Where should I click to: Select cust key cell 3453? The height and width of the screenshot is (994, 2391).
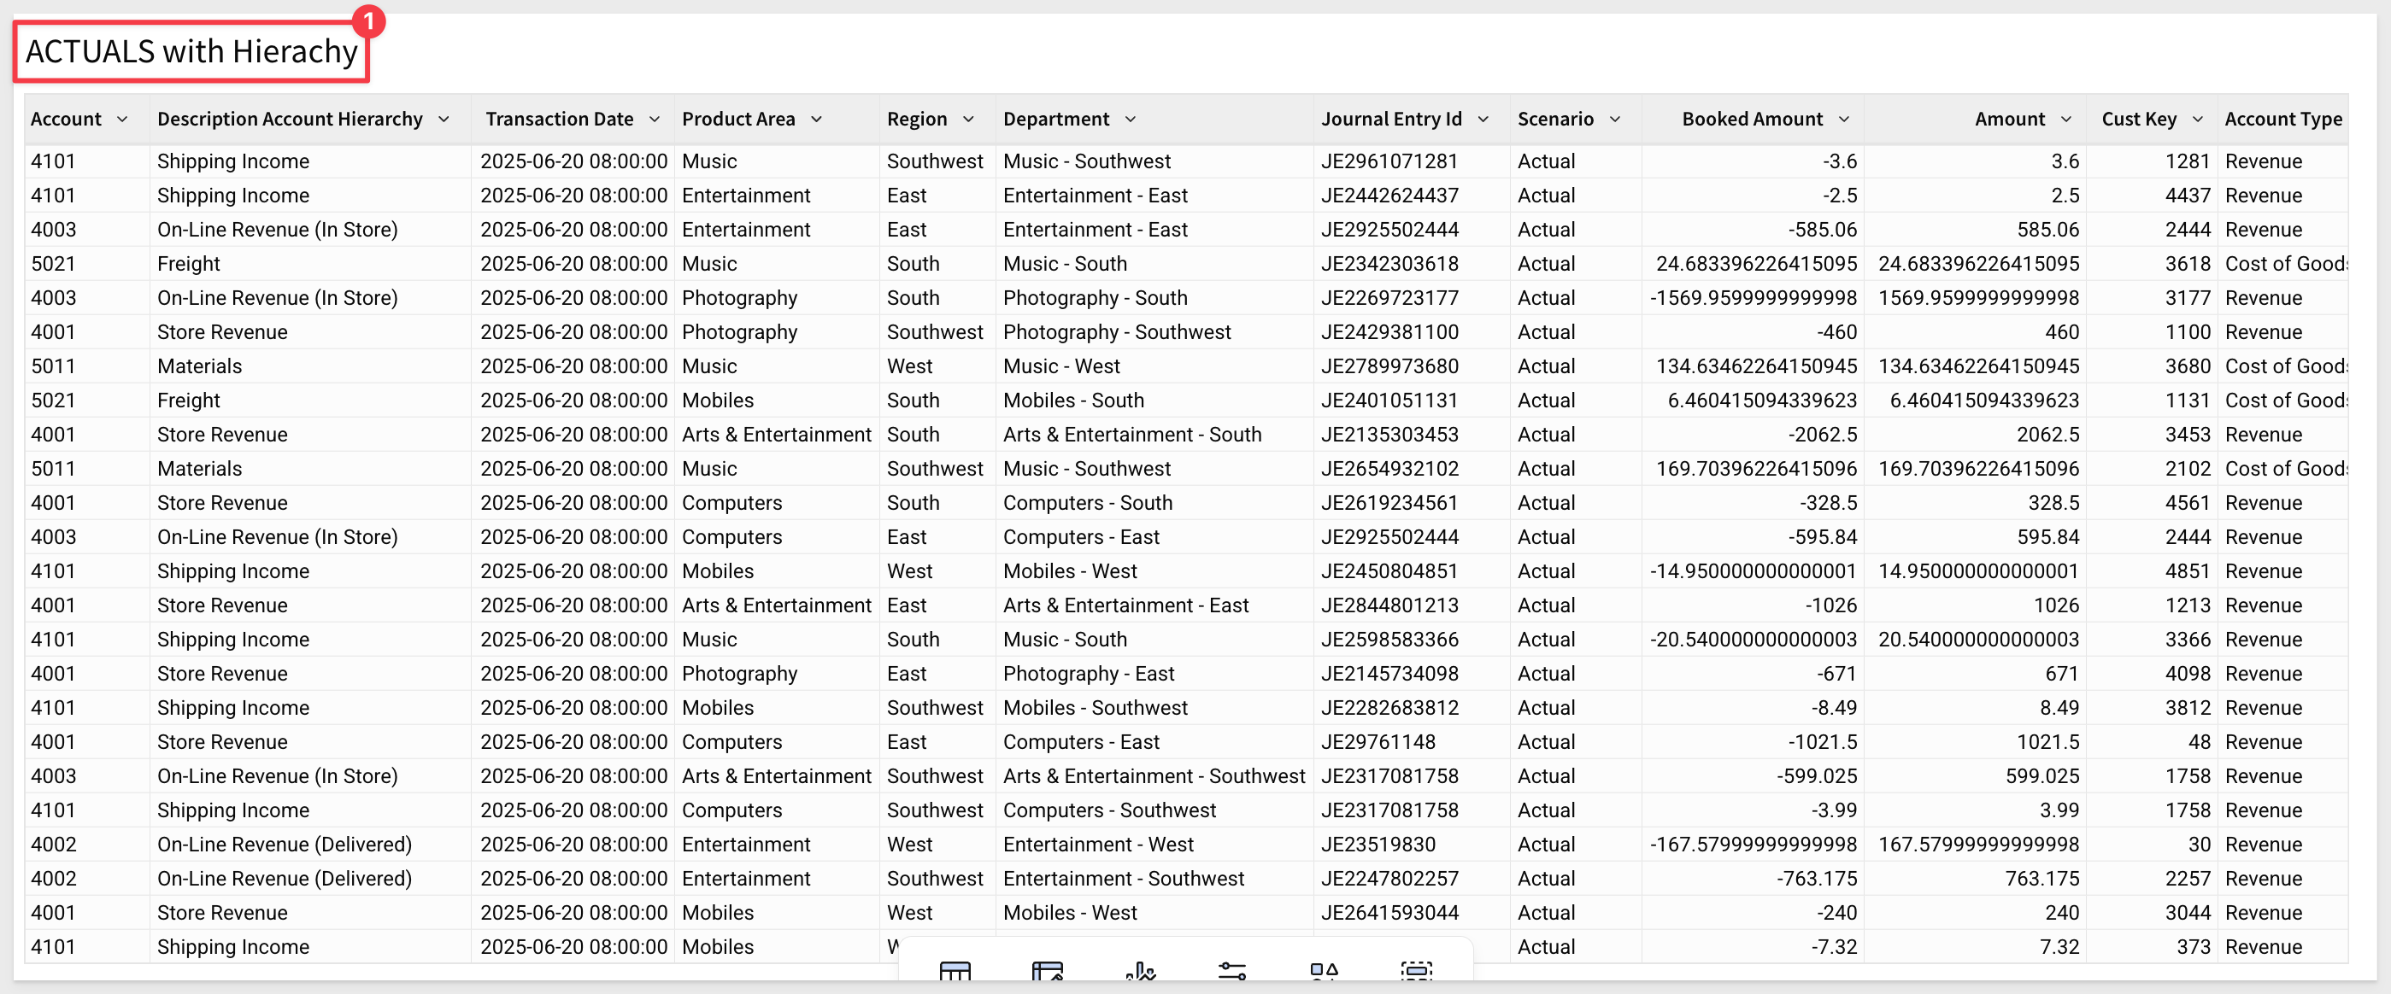coord(2188,435)
